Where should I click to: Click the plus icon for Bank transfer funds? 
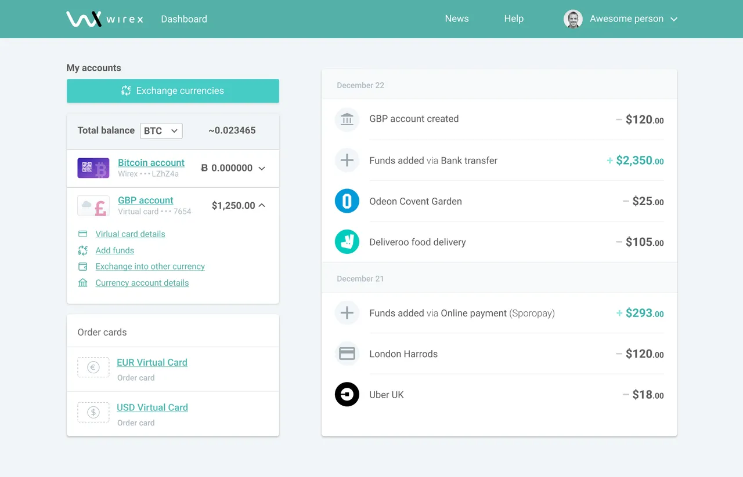[x=347, y=161]
